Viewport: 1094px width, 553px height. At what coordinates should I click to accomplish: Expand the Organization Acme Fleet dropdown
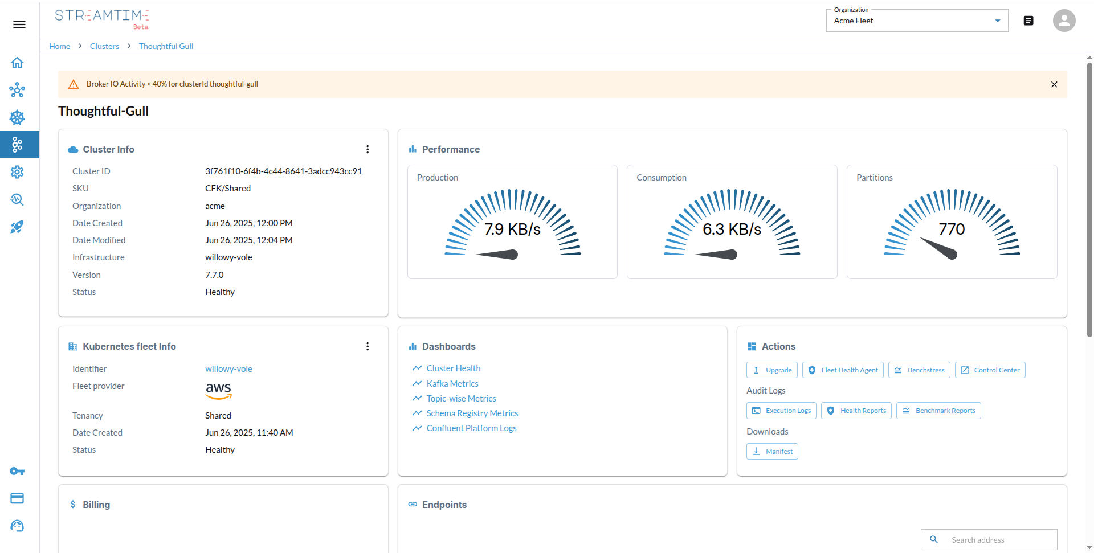tap(917, 21)
